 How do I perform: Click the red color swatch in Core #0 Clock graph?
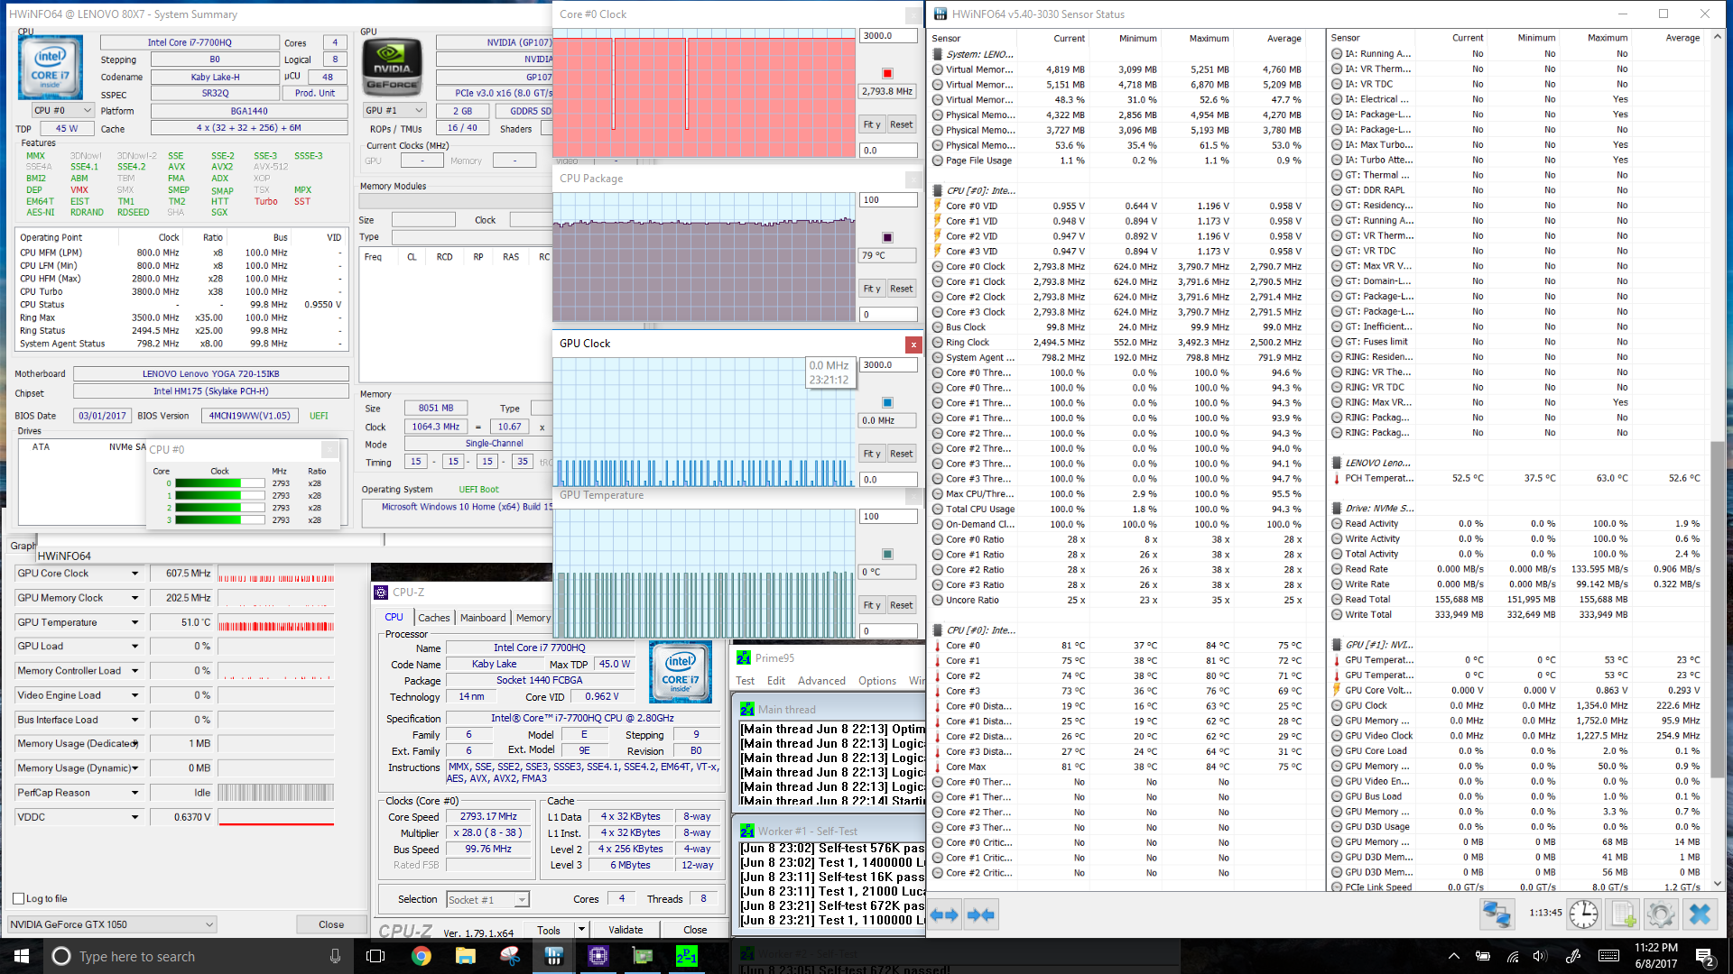(x=887, y=73)
